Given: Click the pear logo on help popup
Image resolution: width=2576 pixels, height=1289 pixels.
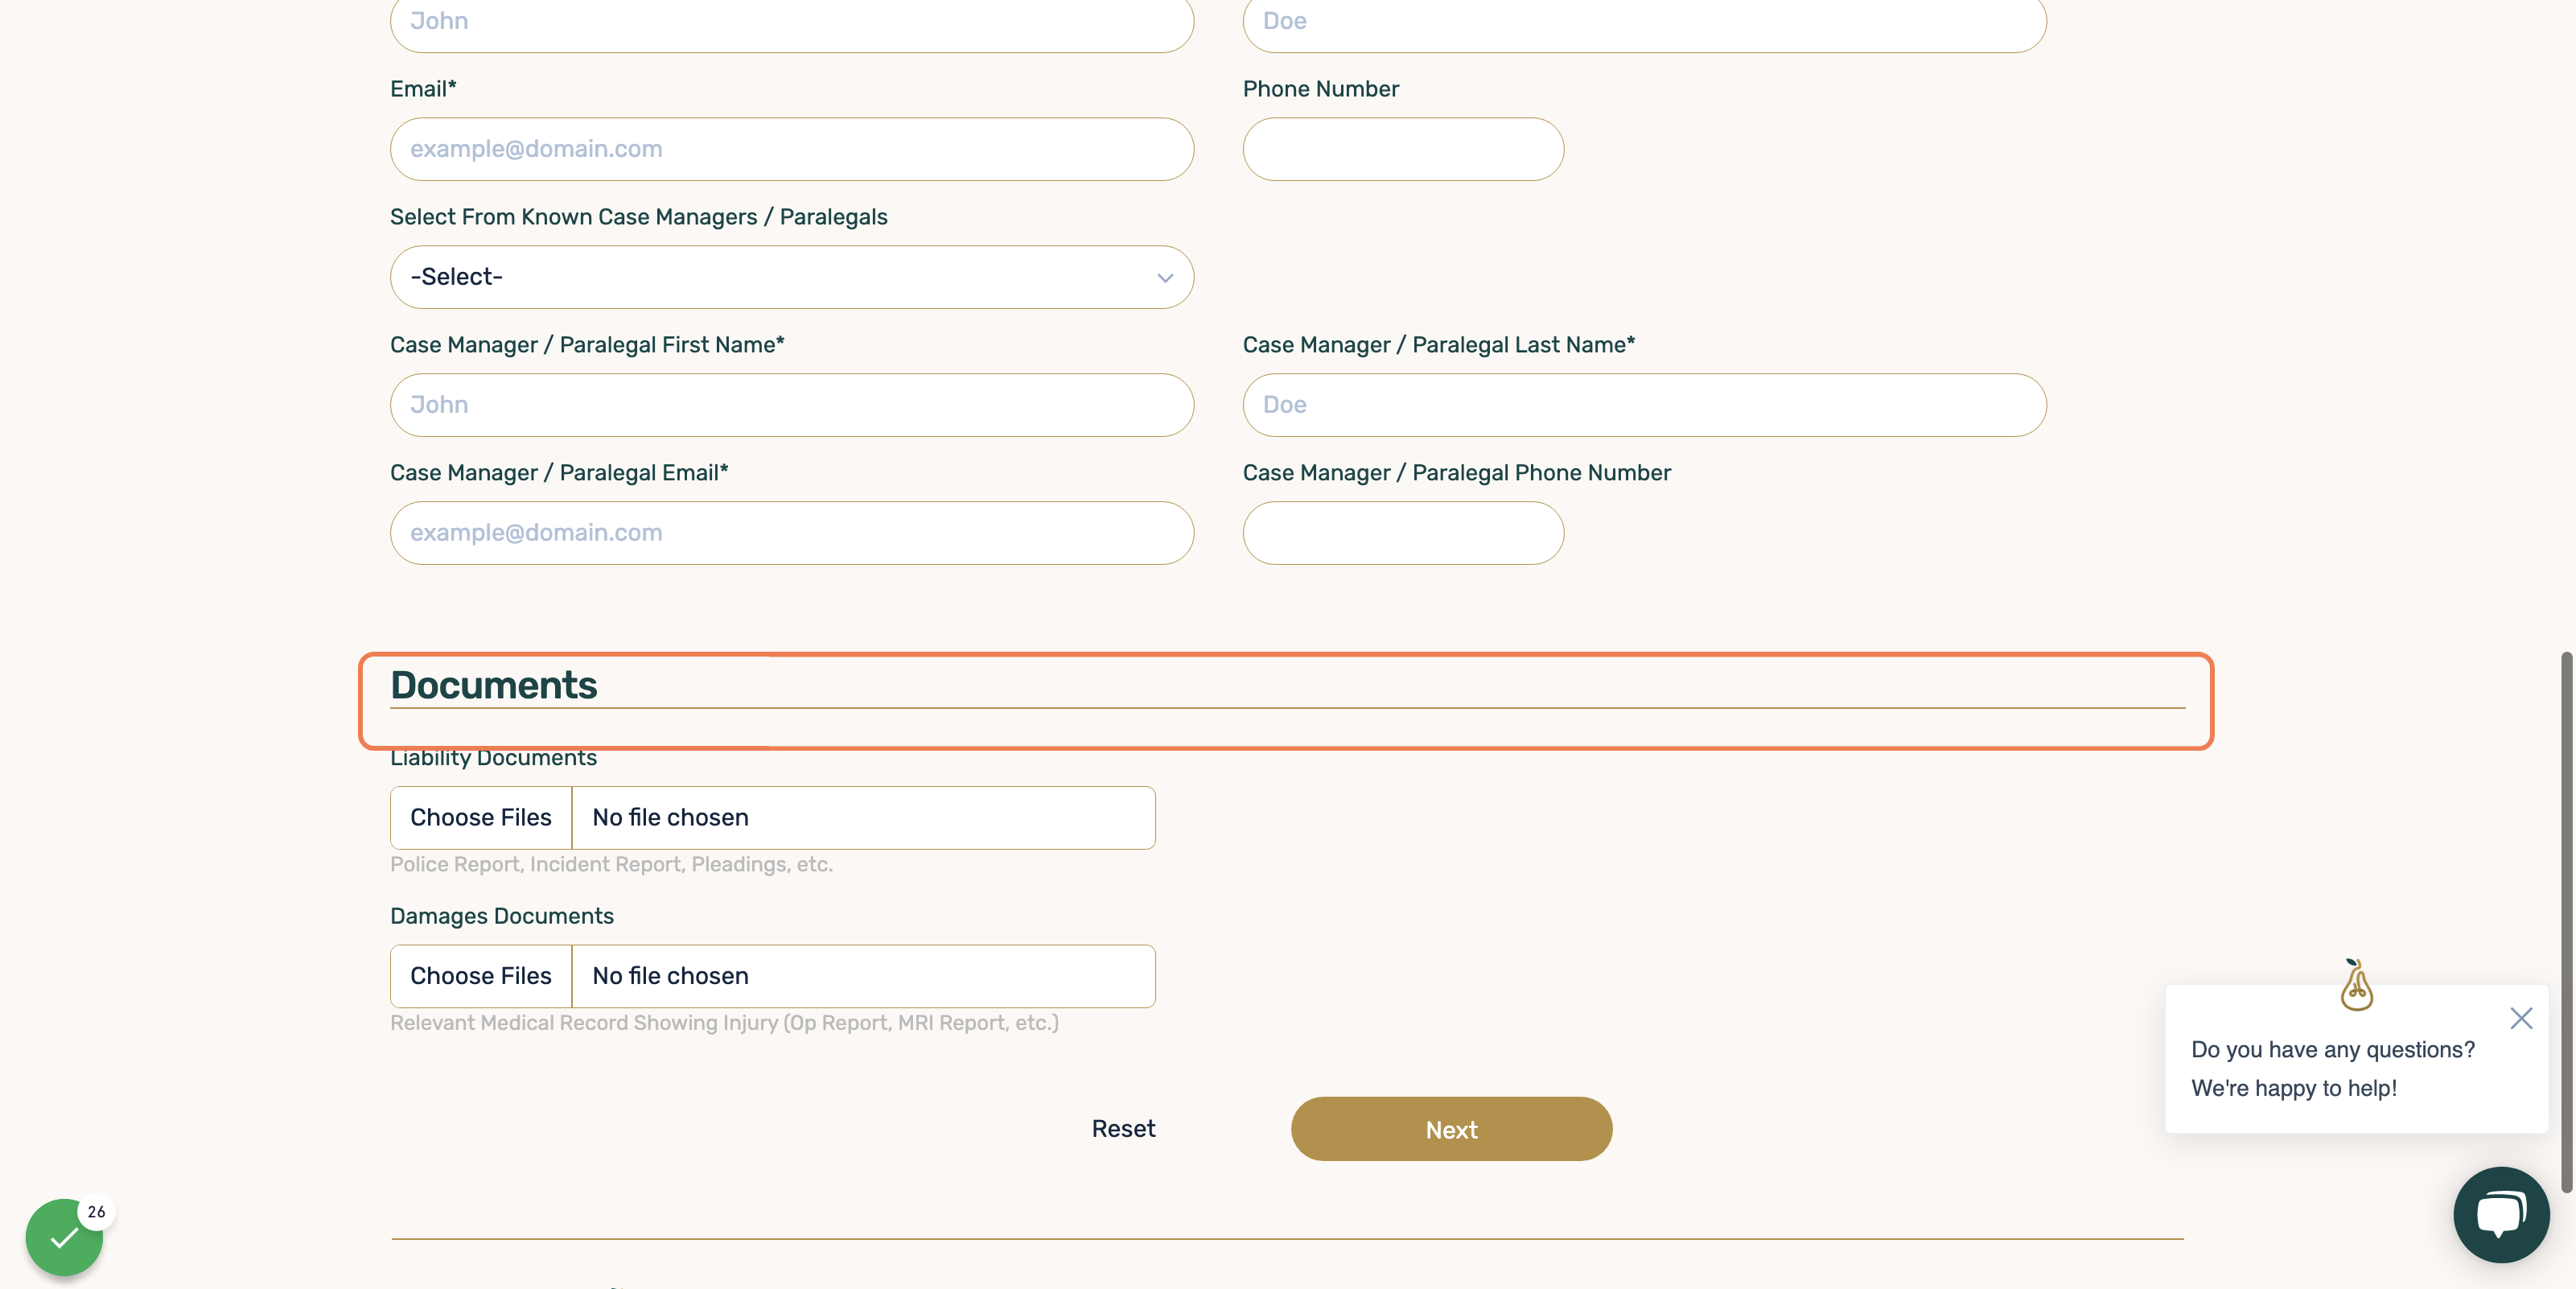Looking at the screenshot, I should 2357,985.
